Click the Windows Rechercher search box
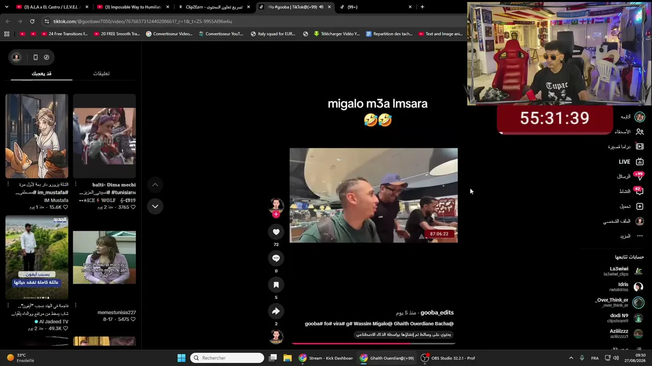Image resolution: width=652 pixels, height=366 pixels. (227, 358)
